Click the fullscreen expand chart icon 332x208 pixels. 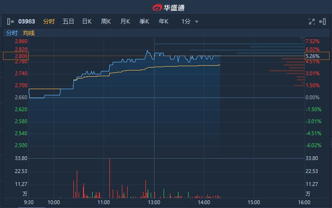[x=311, y=22]
